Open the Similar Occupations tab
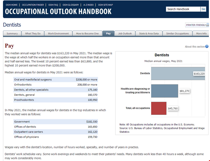Image resolution: width=210 pixels, height=161 pixels. (178, 33)
